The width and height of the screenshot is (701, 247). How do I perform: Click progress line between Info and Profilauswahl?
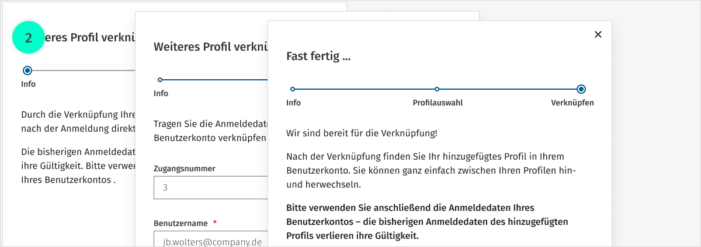pyautogui.click(x=365, y=89)
